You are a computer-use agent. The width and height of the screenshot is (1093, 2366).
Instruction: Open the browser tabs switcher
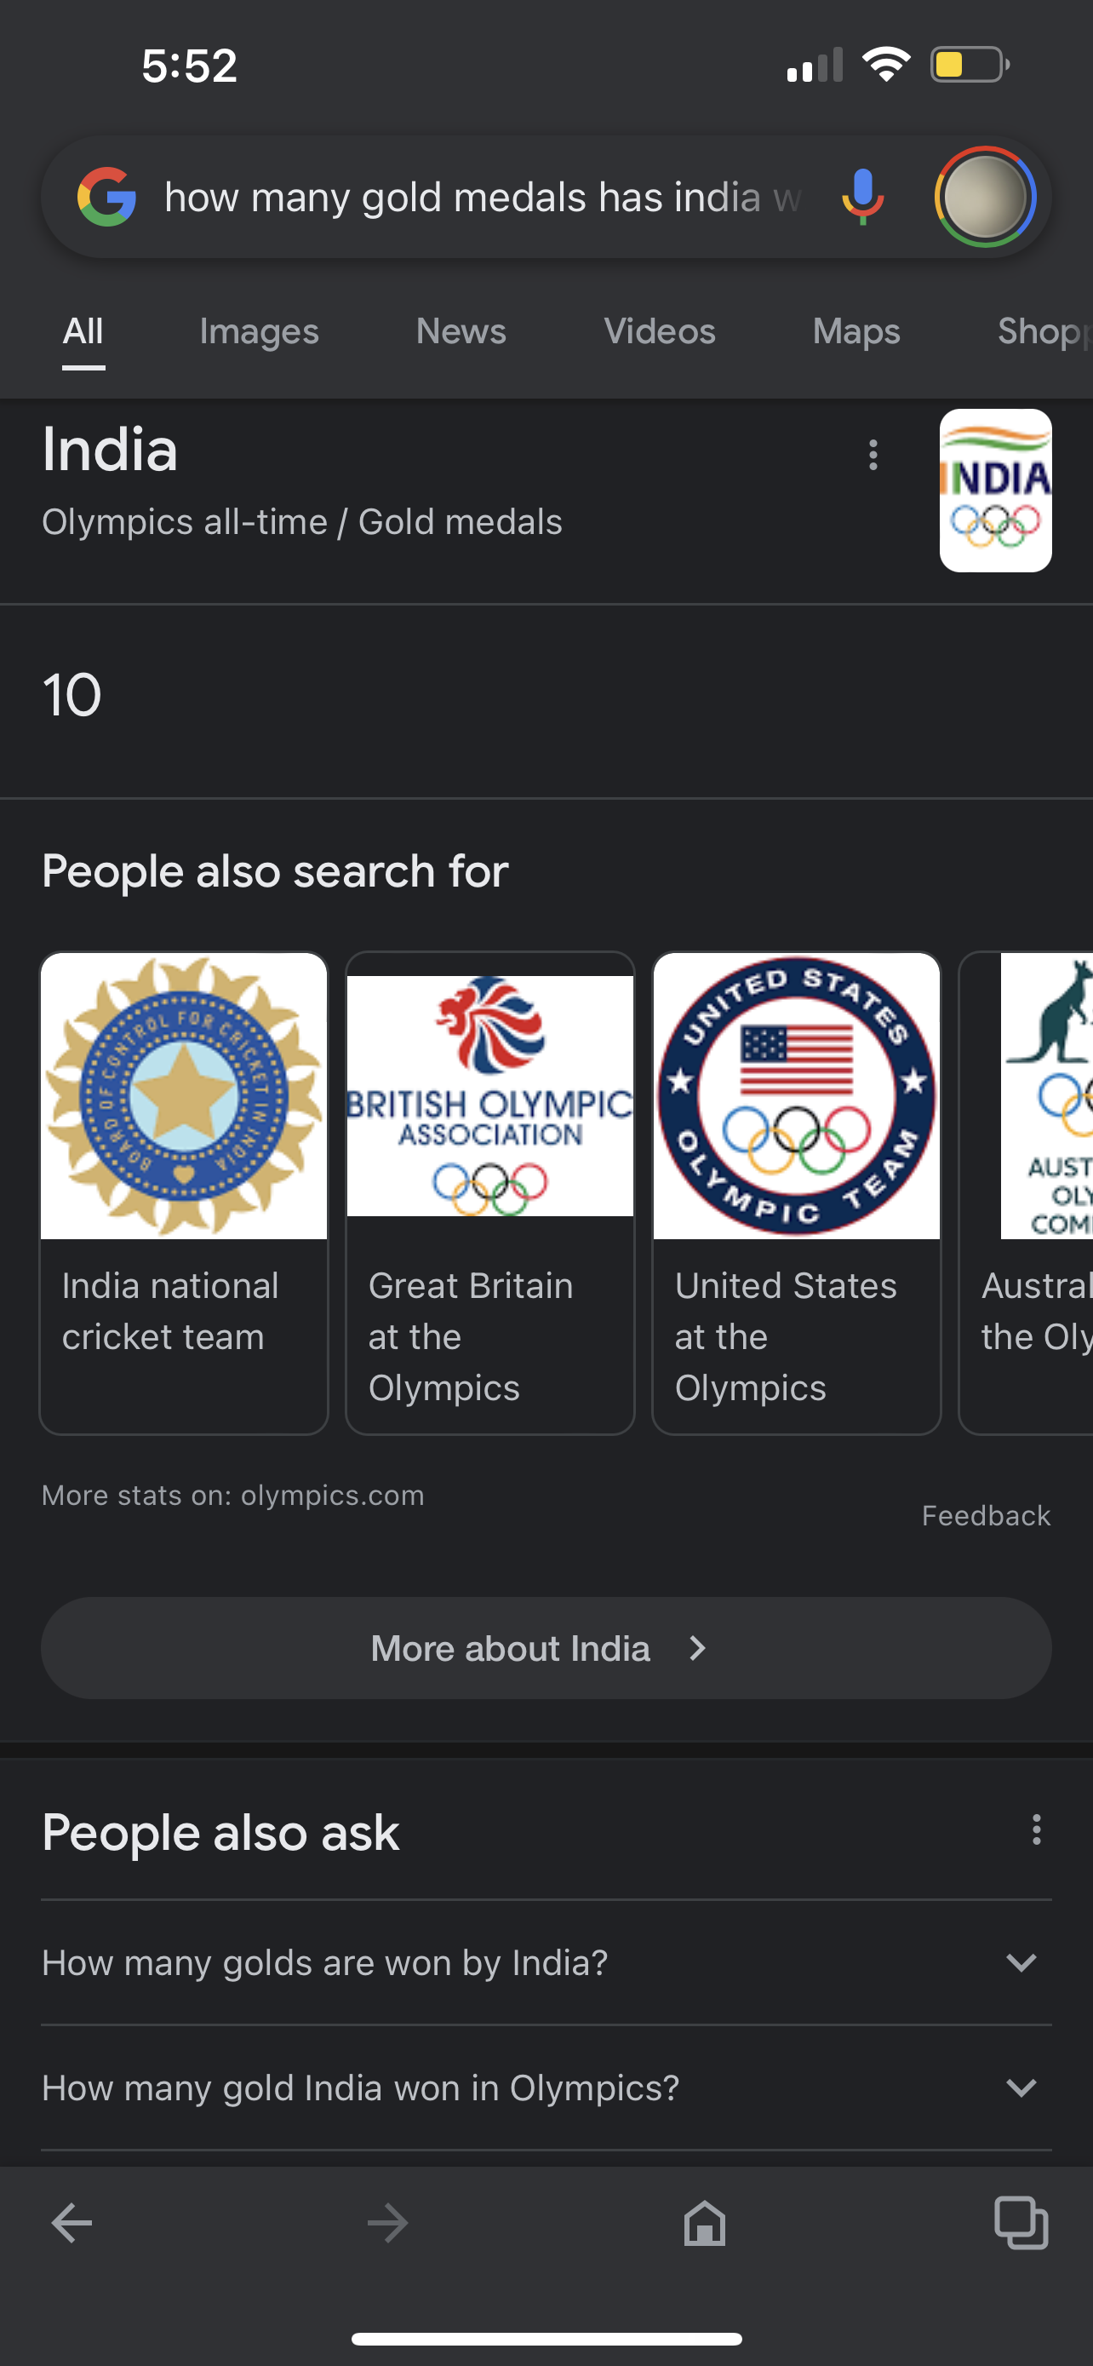tap(1021, 2224)
